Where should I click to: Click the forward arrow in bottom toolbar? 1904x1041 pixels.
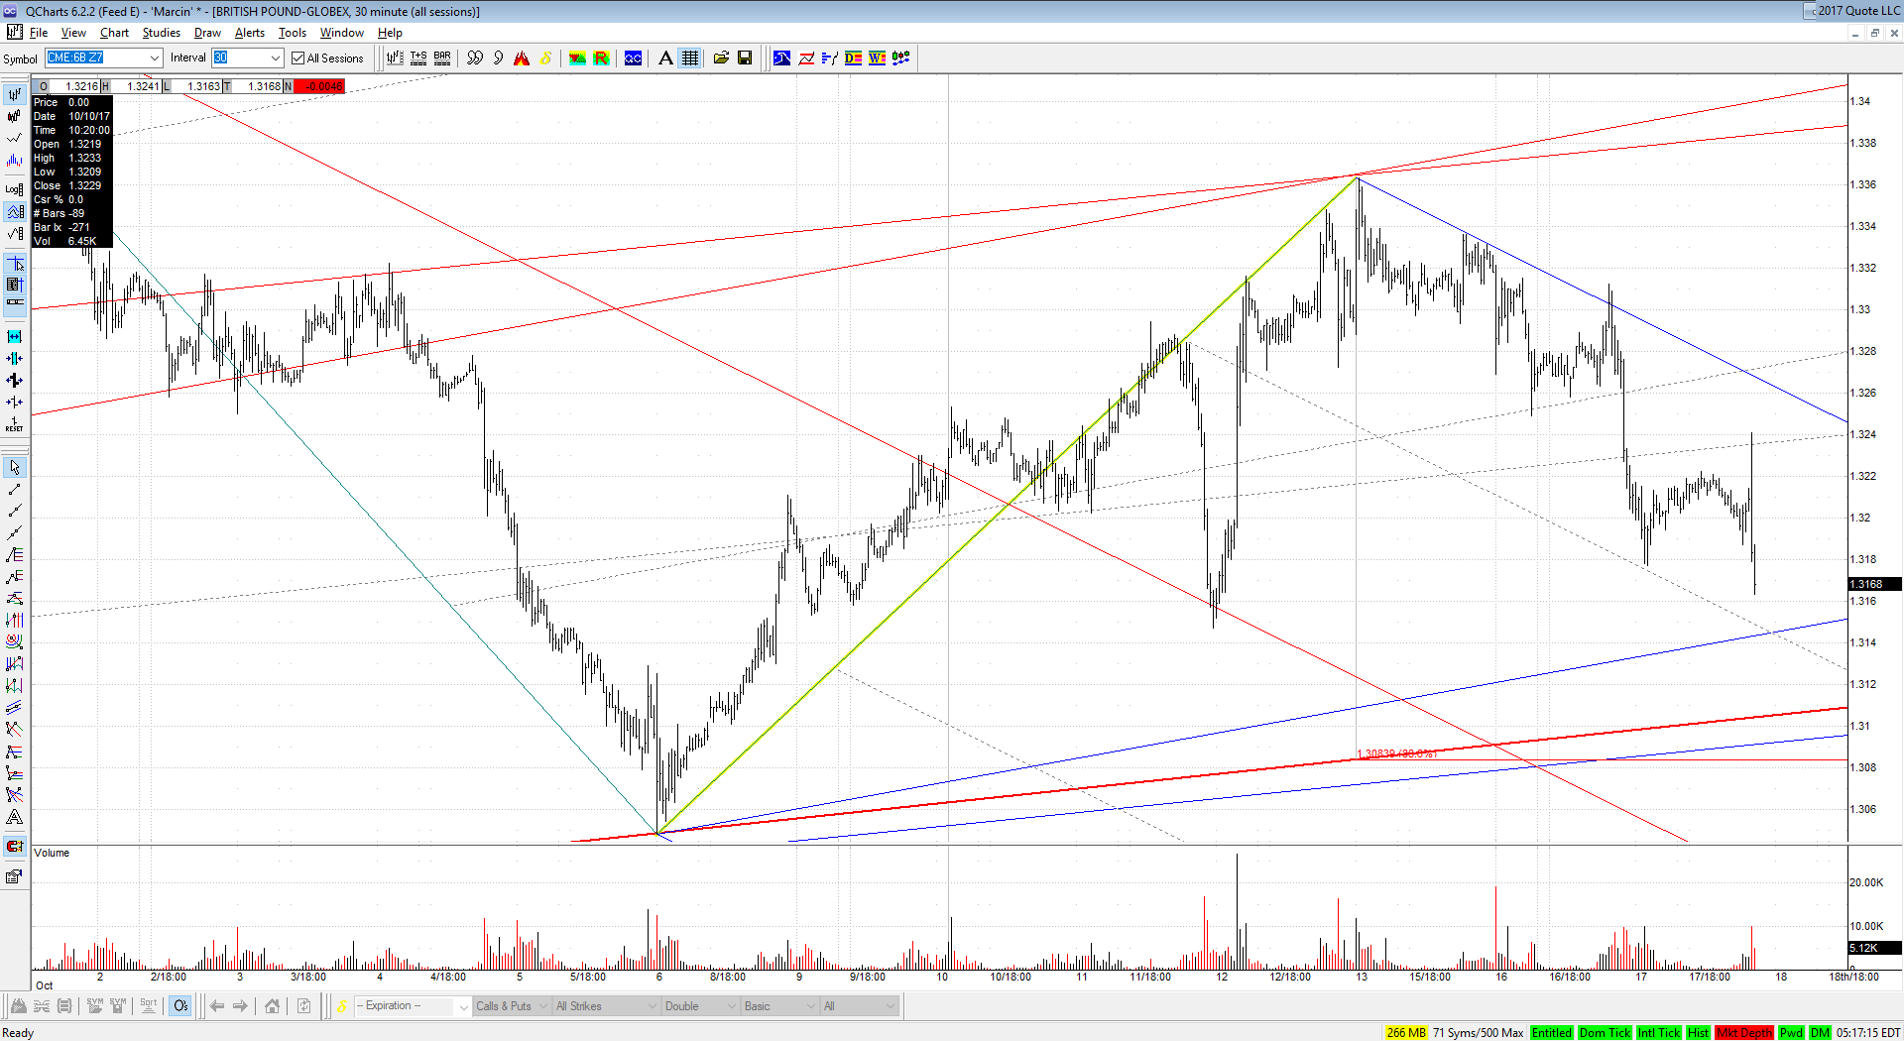(241, 1006)
